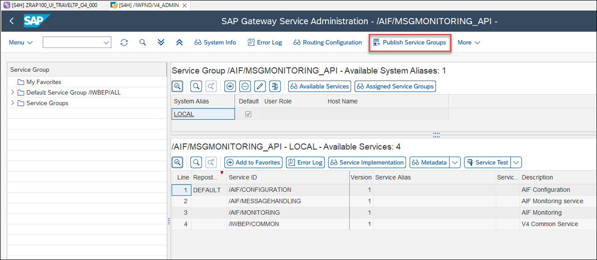Screen dimensions: 597x260
Task: Click Version column header
Action: point(361,177)
